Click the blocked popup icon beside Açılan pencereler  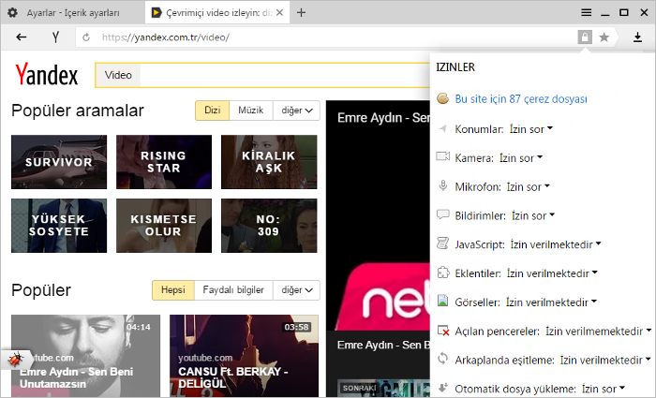pyautogui.click(x=443, y=331)
